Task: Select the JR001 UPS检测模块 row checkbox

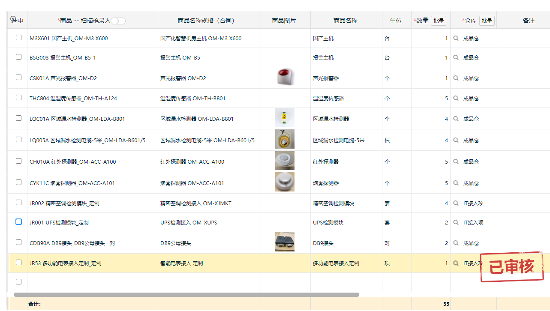Action: [x=18, y=222]
